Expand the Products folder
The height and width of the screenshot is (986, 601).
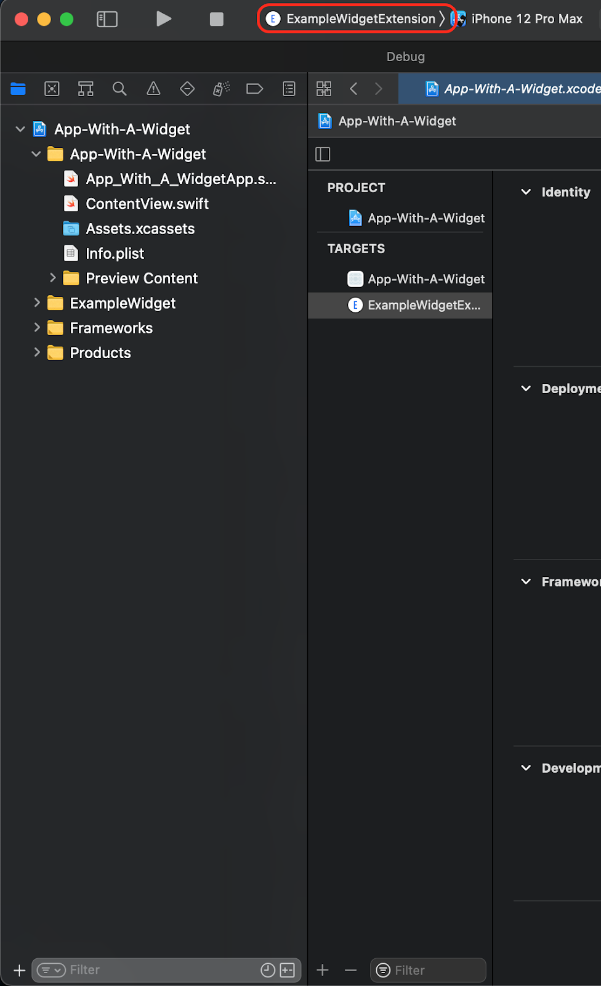(x=36, y=352)
